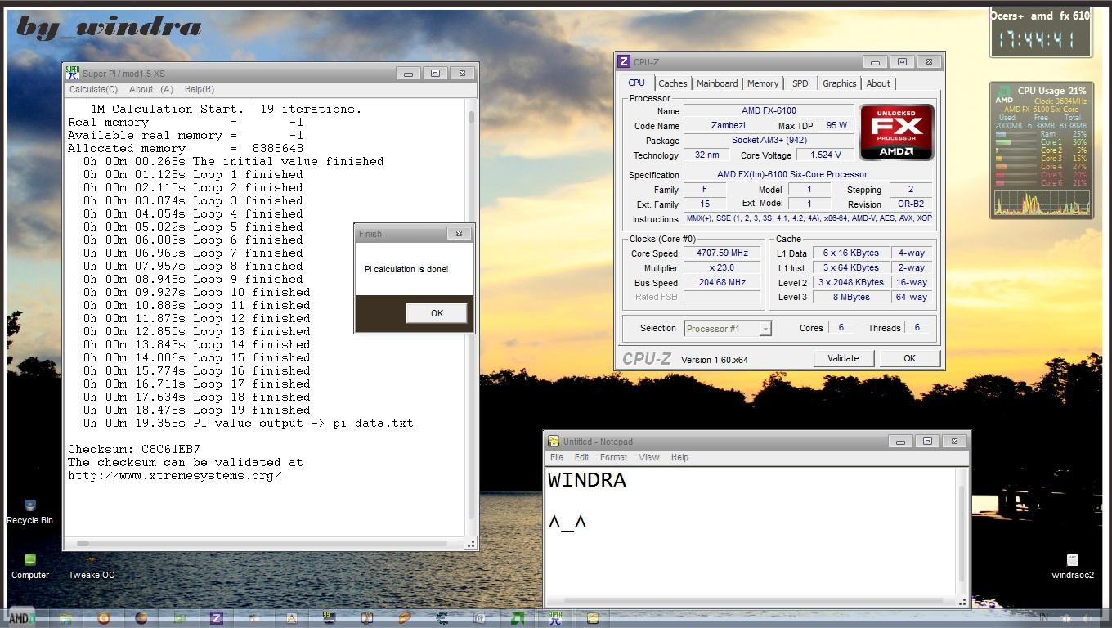1112x628 pixels.
Task: Click the Ram usage bar in gadget
Action: [1016, 134]
